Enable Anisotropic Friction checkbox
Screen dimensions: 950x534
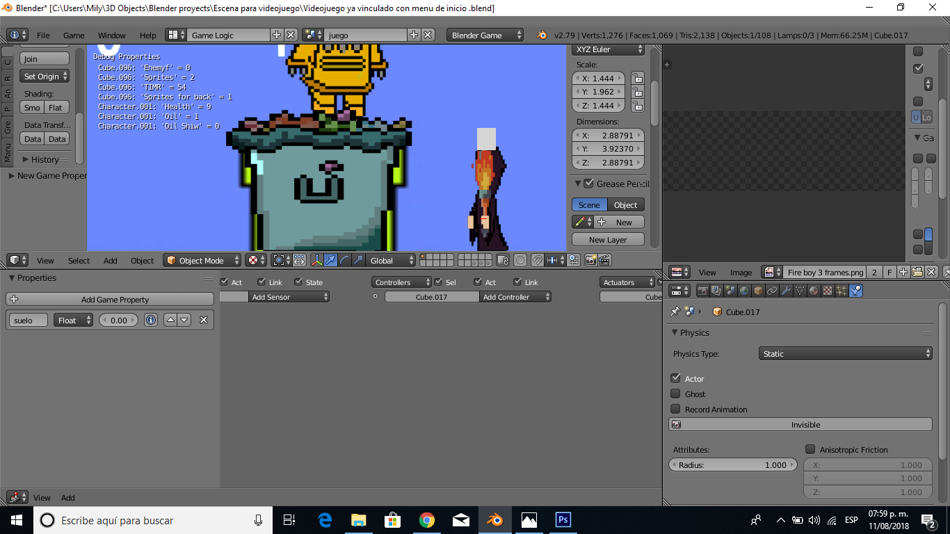[810, 449]
